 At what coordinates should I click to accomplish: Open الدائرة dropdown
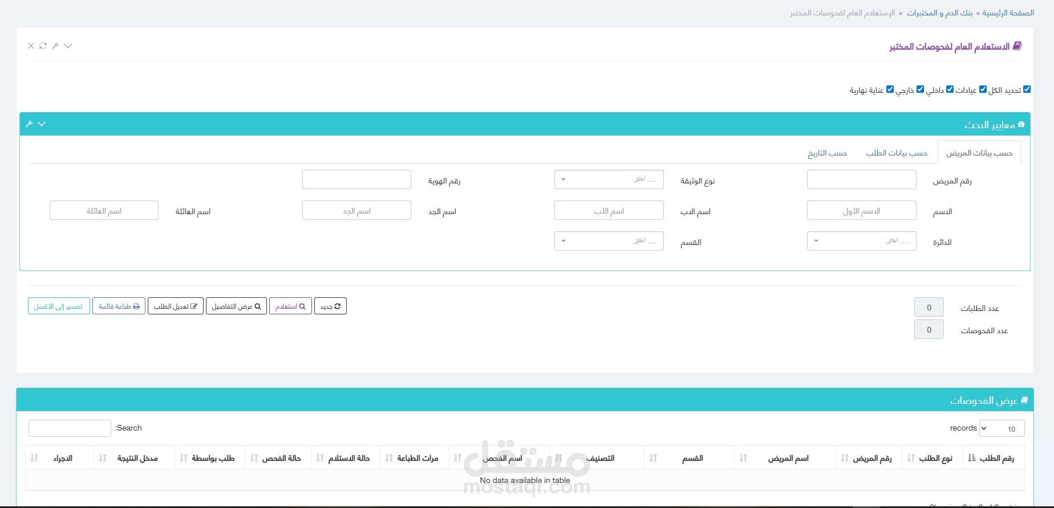click(x=862, y=241)
